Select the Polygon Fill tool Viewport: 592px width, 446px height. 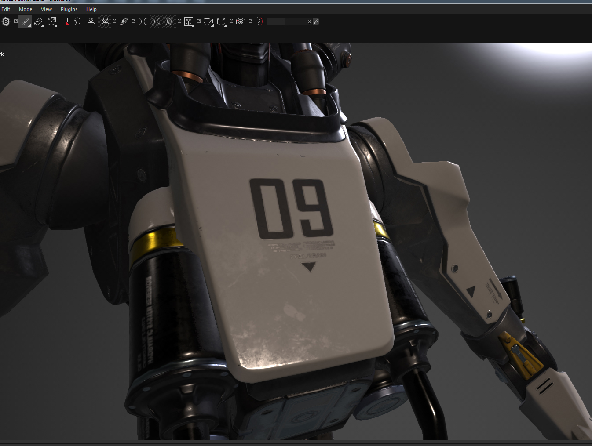tap(65, 22)
